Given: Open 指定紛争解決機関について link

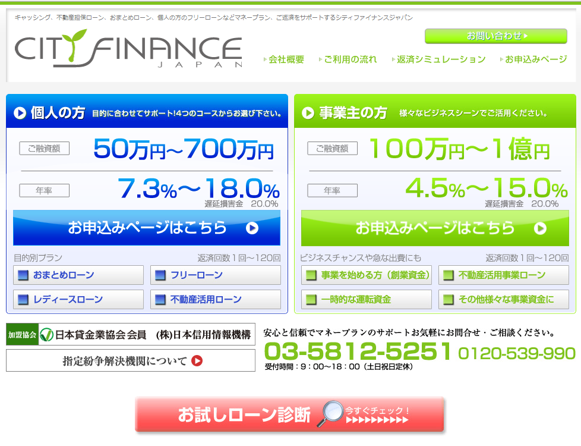Looking at the screenshot, I should 131,360.
